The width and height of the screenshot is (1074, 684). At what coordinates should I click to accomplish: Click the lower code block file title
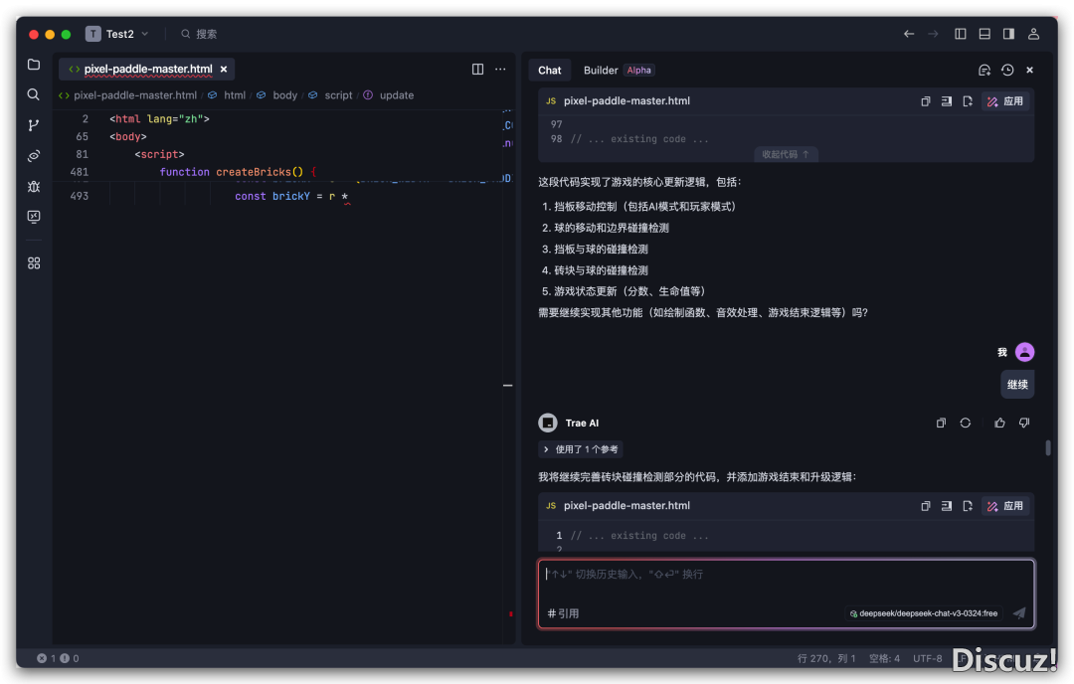626,506
